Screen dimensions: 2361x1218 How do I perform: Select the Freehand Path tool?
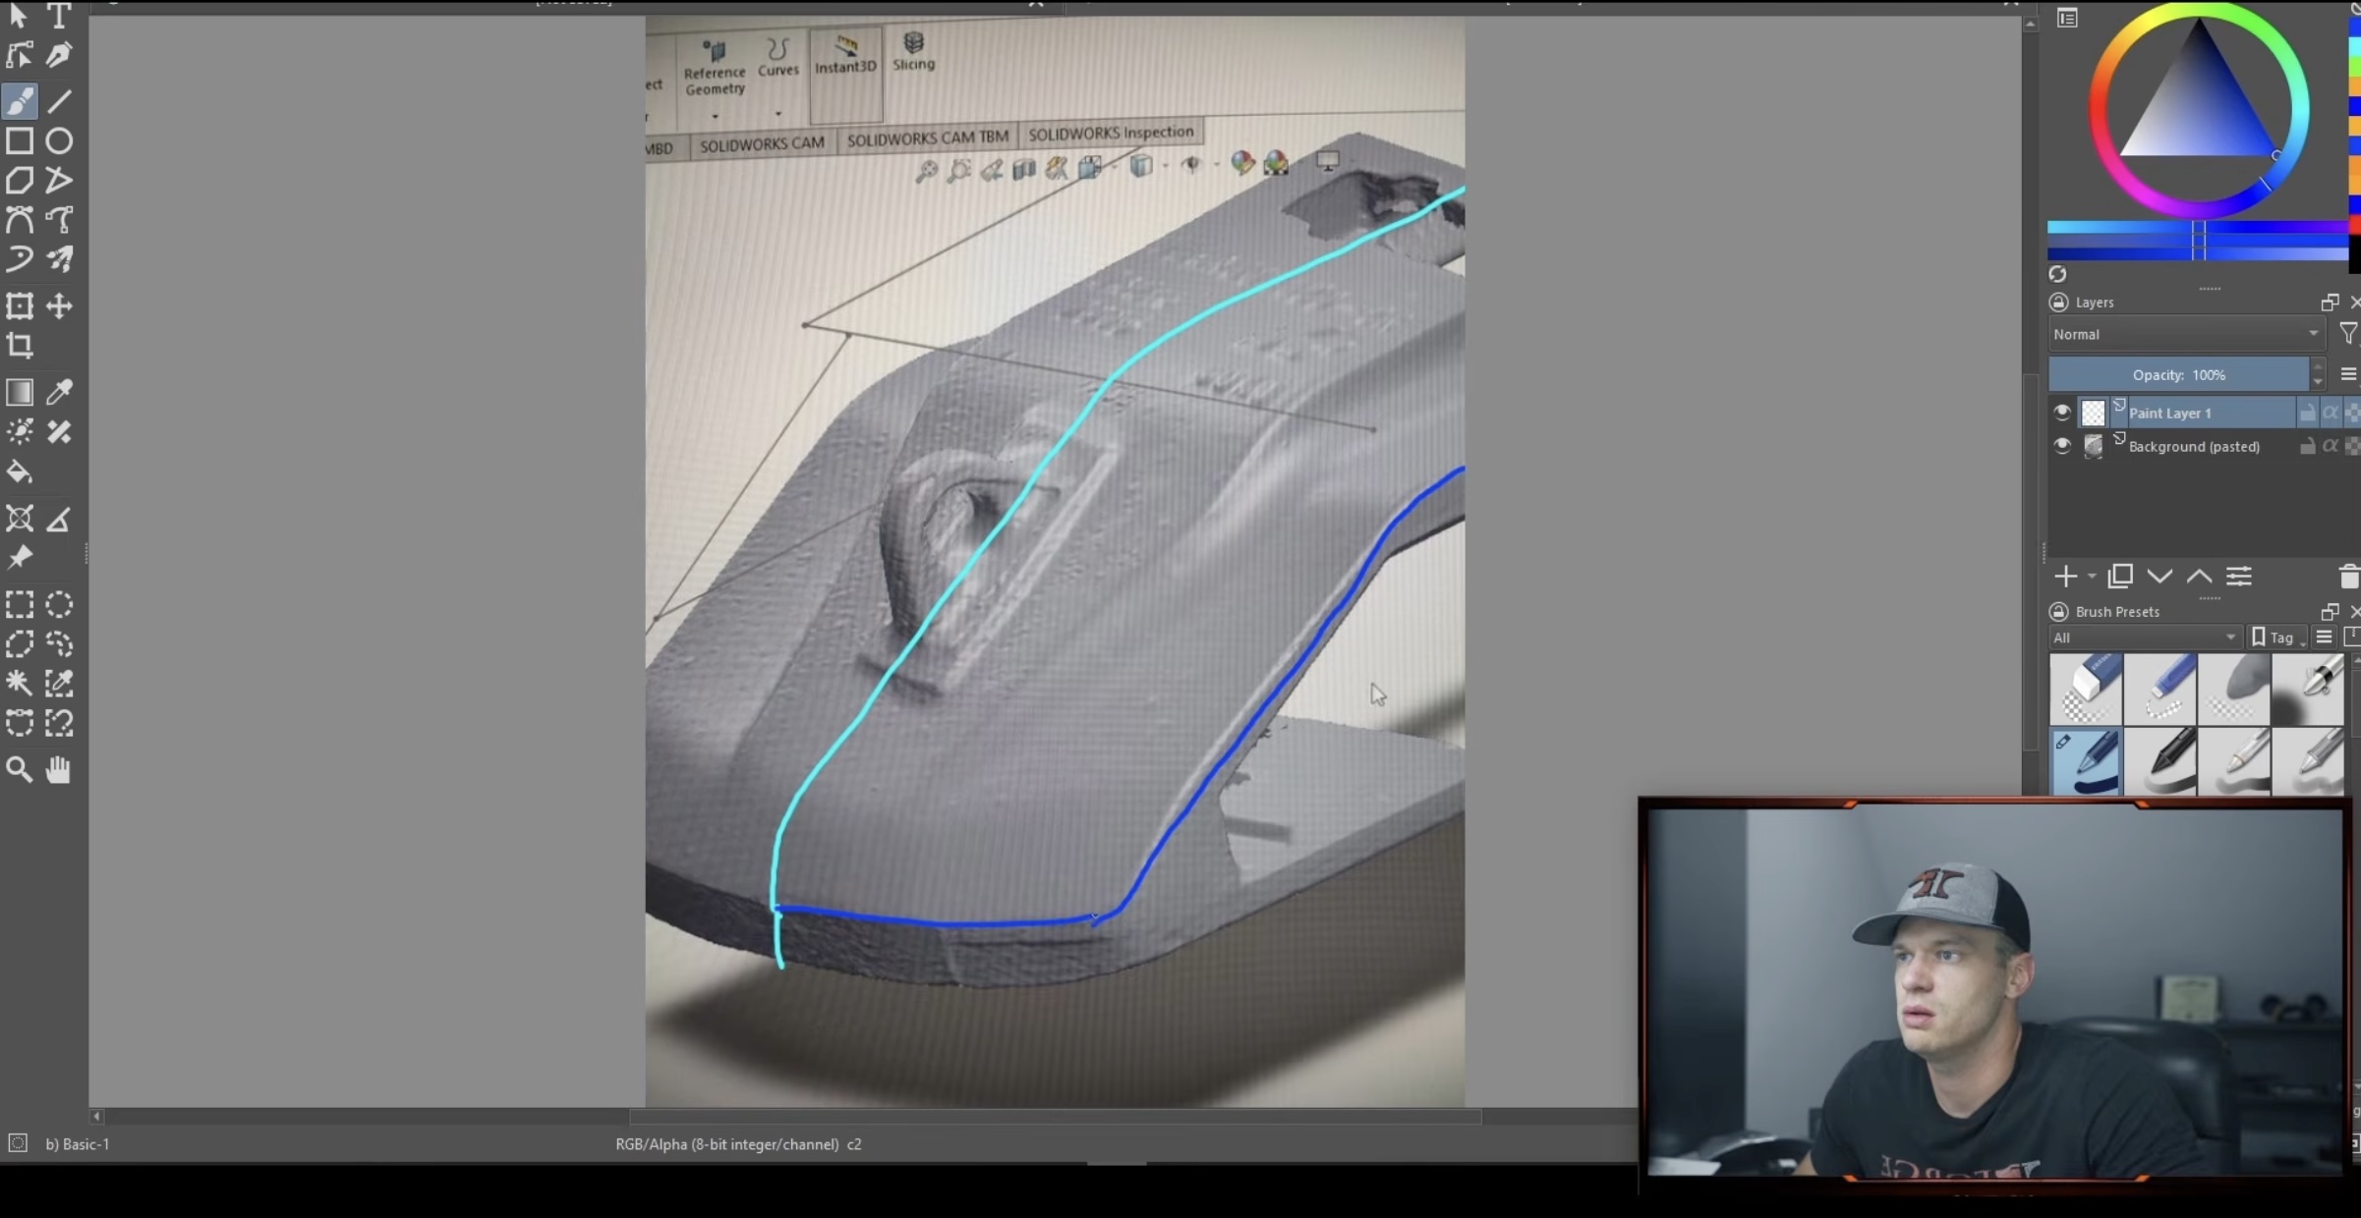pos(59,219)
